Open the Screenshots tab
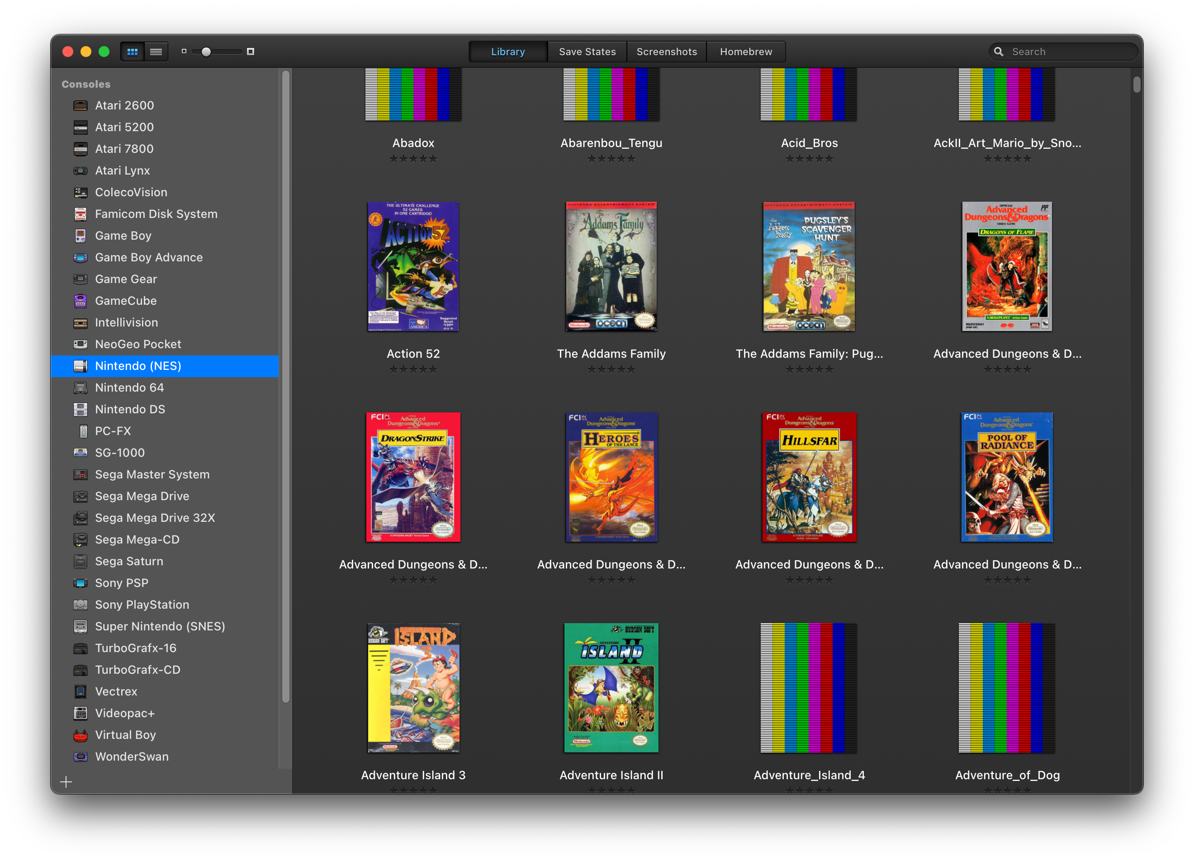 pyautogui.click(x=667, y=52)
